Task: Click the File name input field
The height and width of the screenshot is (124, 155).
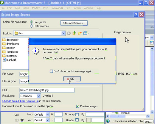Action: coord(24,74)
